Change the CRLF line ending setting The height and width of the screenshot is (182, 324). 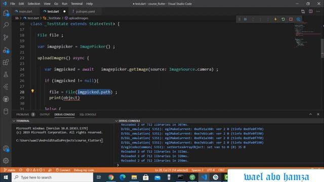[x=221, y=170]
